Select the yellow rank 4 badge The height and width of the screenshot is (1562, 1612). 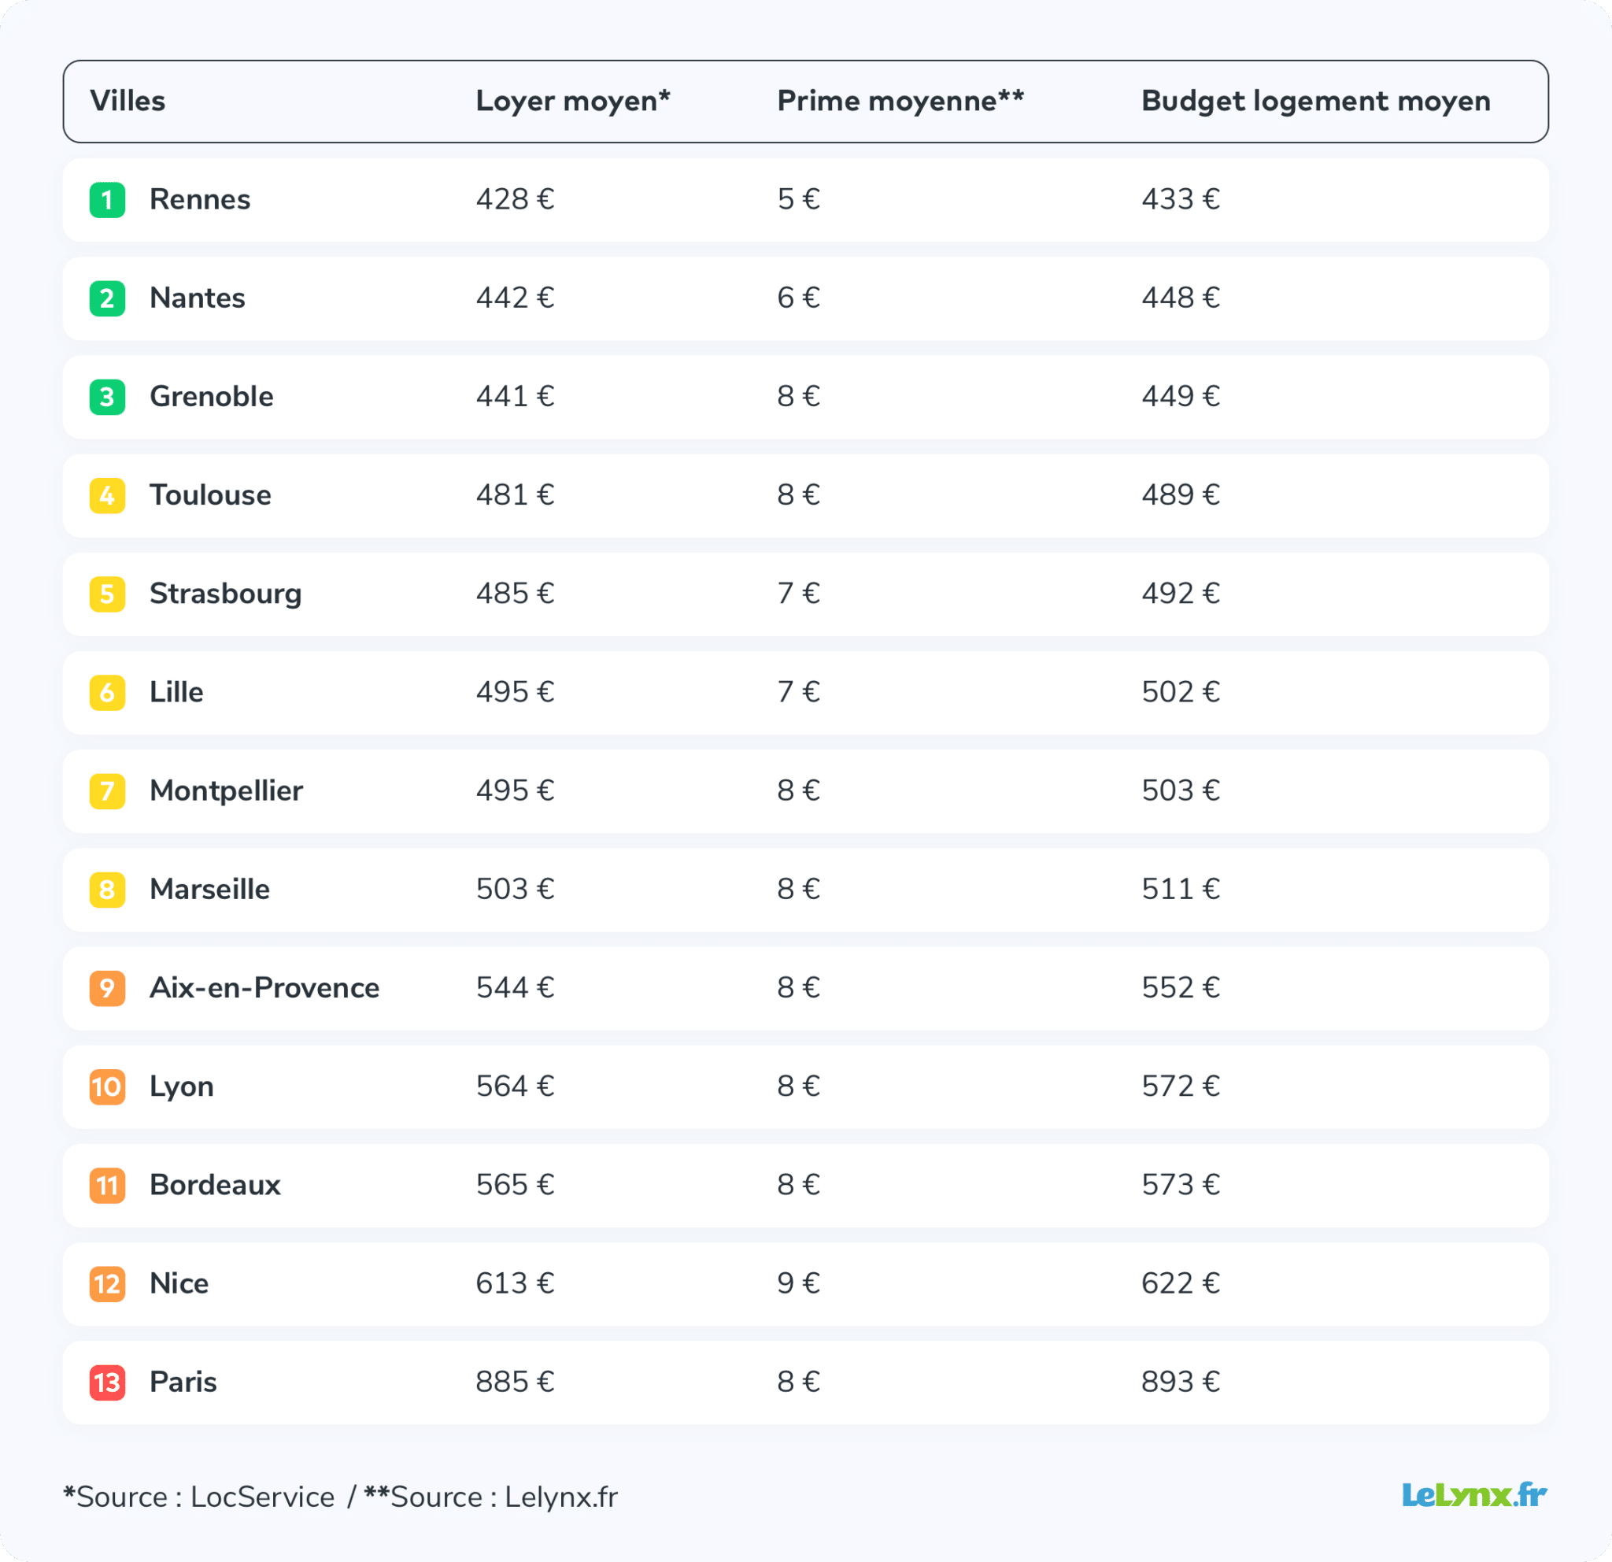pyautogui.click(x=107, y=496)
